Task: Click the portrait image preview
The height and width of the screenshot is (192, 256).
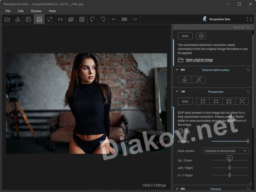Action: (x=86, y=103)
